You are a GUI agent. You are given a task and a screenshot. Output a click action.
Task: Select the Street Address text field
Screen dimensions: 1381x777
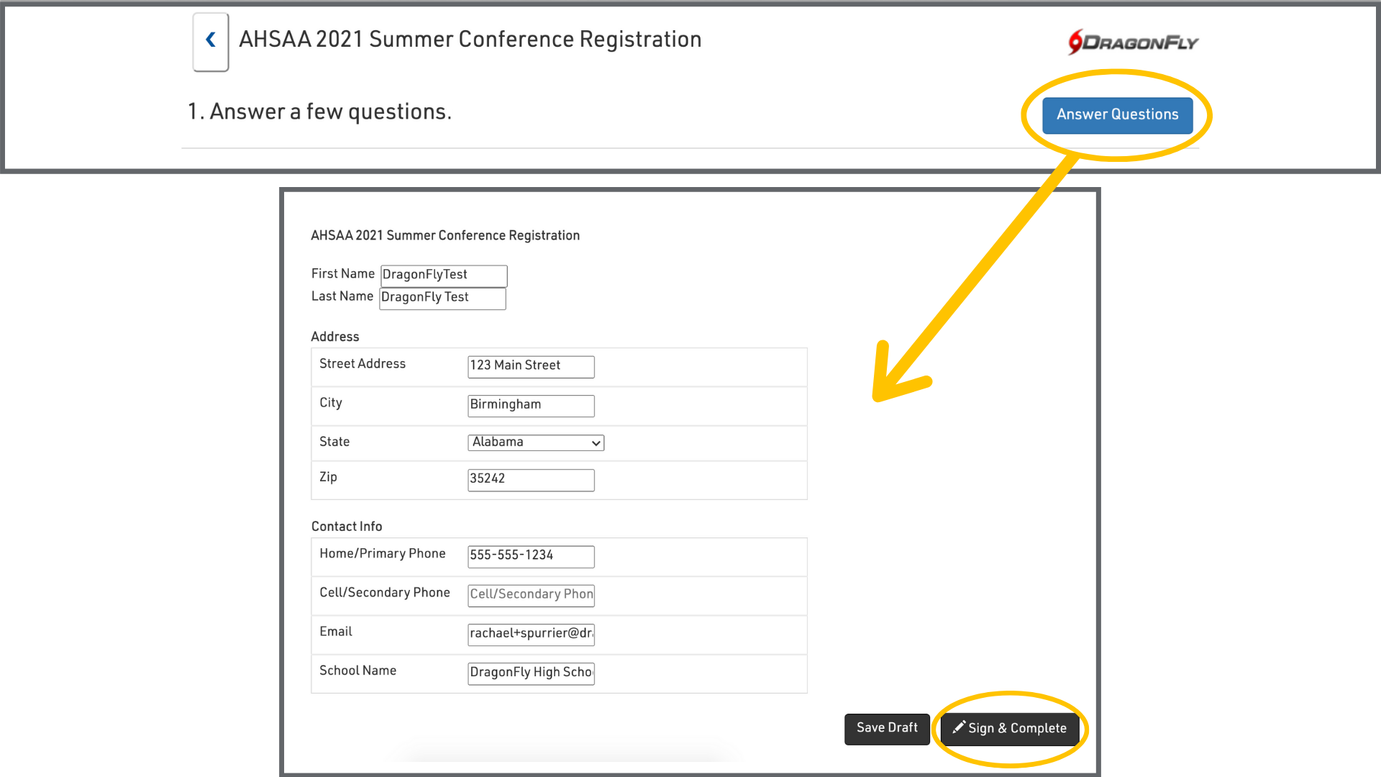531,366
